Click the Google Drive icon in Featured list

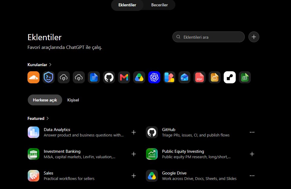pos(152,176)
